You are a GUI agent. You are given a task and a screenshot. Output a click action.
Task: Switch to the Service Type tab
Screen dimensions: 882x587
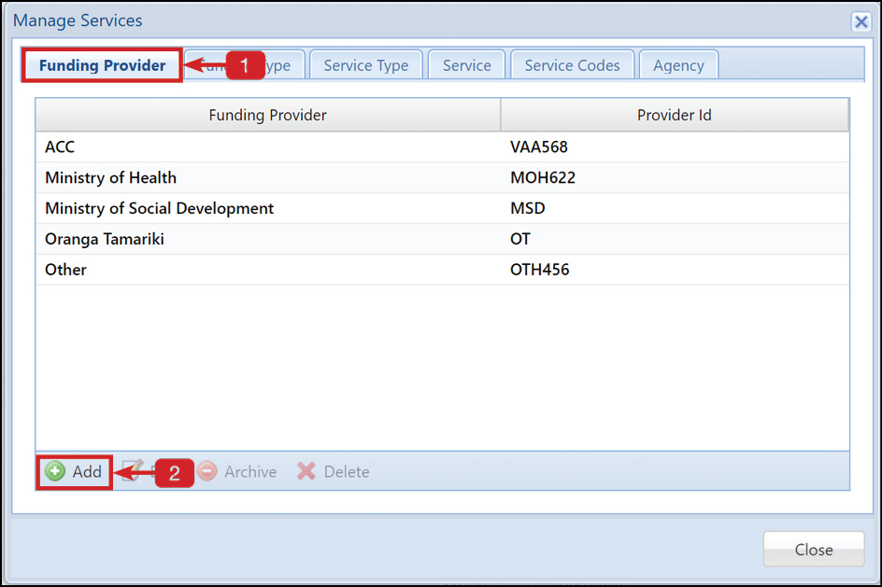[366, 65]
